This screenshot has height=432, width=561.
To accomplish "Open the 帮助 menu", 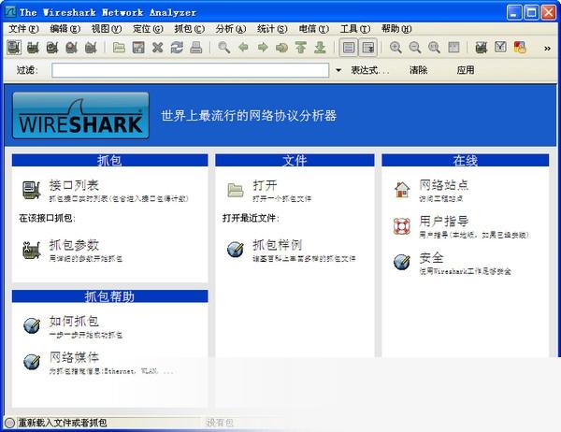I will [x=396, y=29].
